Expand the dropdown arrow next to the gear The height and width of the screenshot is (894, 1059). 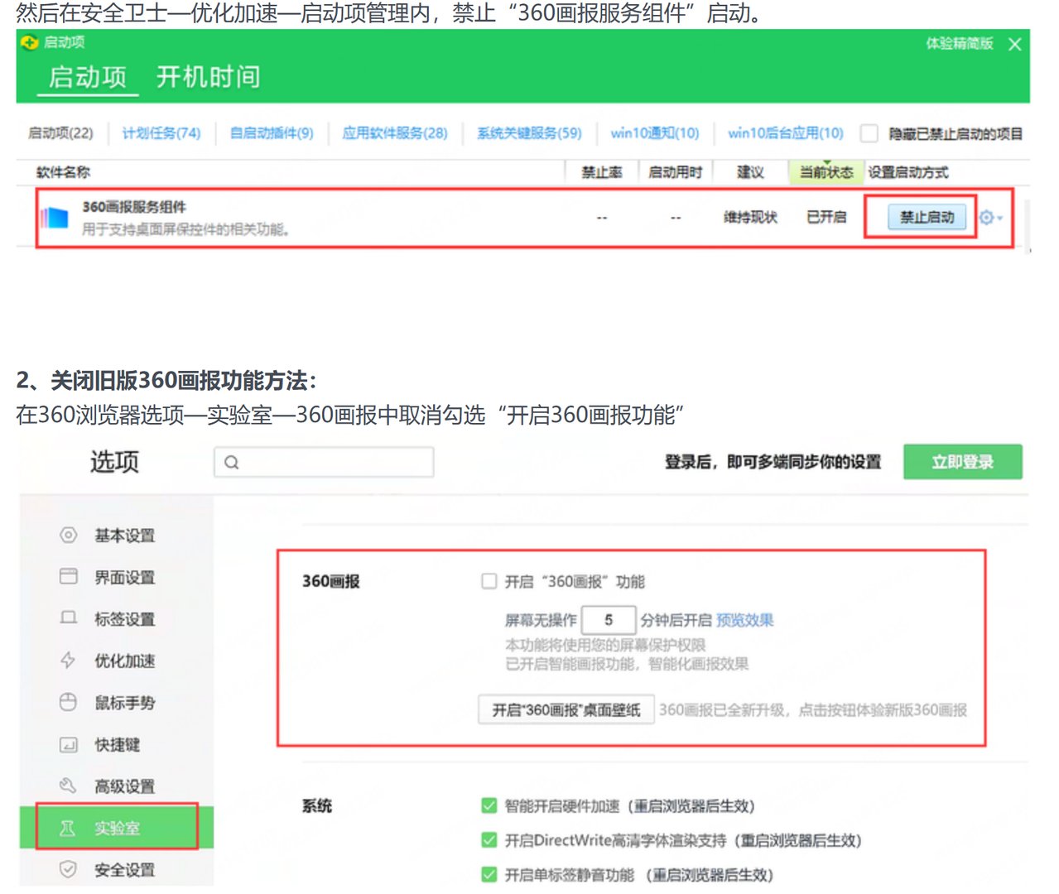(x=998, y=217)
